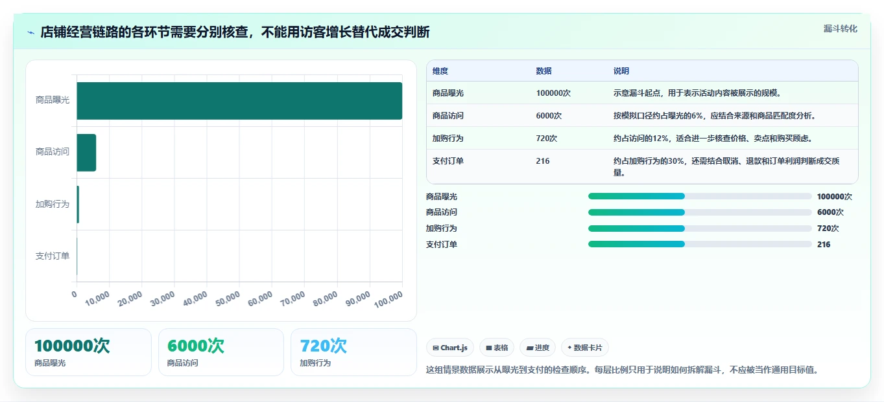Click the 216 table cell

543,161
